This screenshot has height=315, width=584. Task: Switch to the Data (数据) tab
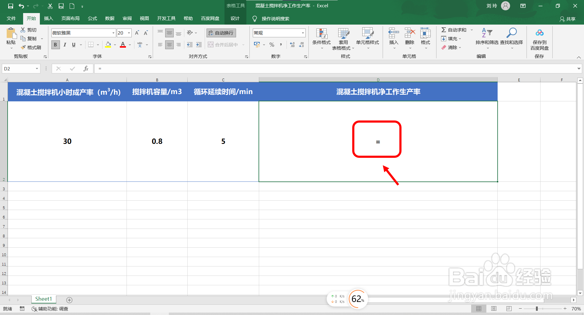(x=110, y=19)
